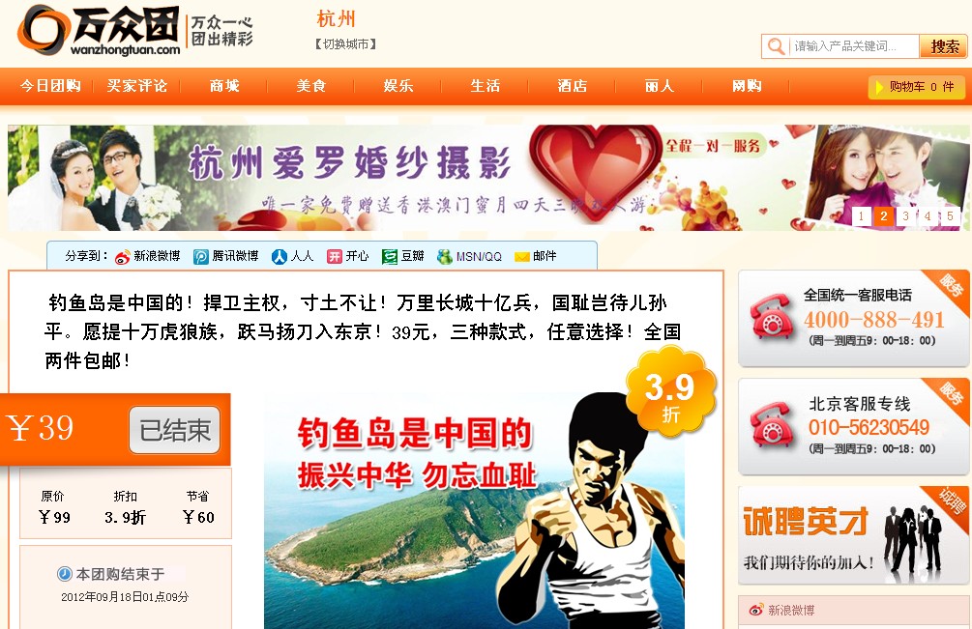Viewport: 972px width, 629px height.
Task: Click the 已结束 button
Action: 175,430
